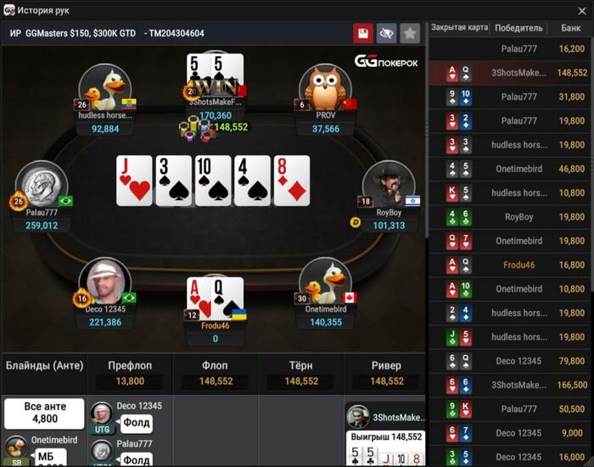Click Palau777's silver coin avatar

(42, 186)
